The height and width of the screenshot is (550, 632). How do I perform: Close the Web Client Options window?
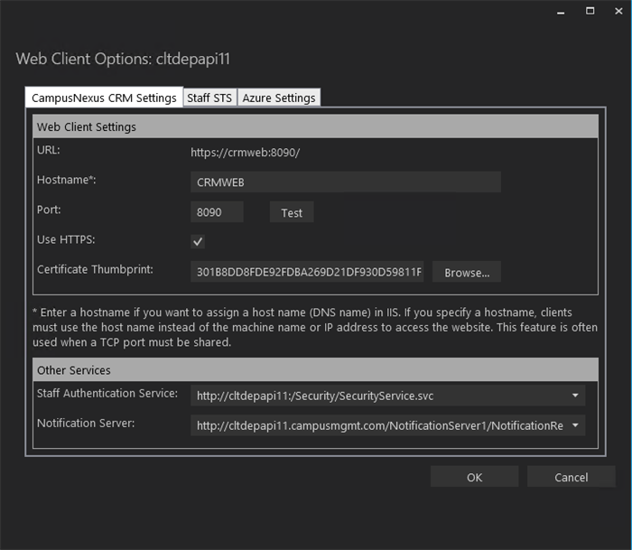(618, 12)
